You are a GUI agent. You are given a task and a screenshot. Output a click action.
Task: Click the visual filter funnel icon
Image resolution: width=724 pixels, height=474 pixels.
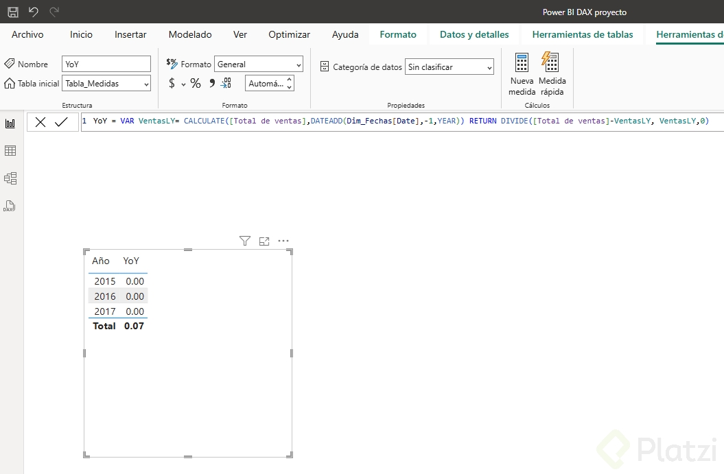click(x=245, y=241)
